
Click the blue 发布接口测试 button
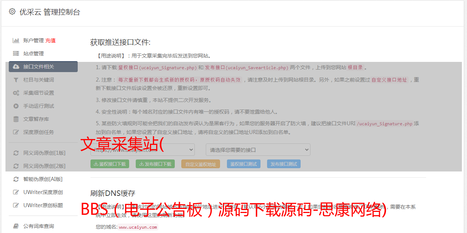click(284, 164)
